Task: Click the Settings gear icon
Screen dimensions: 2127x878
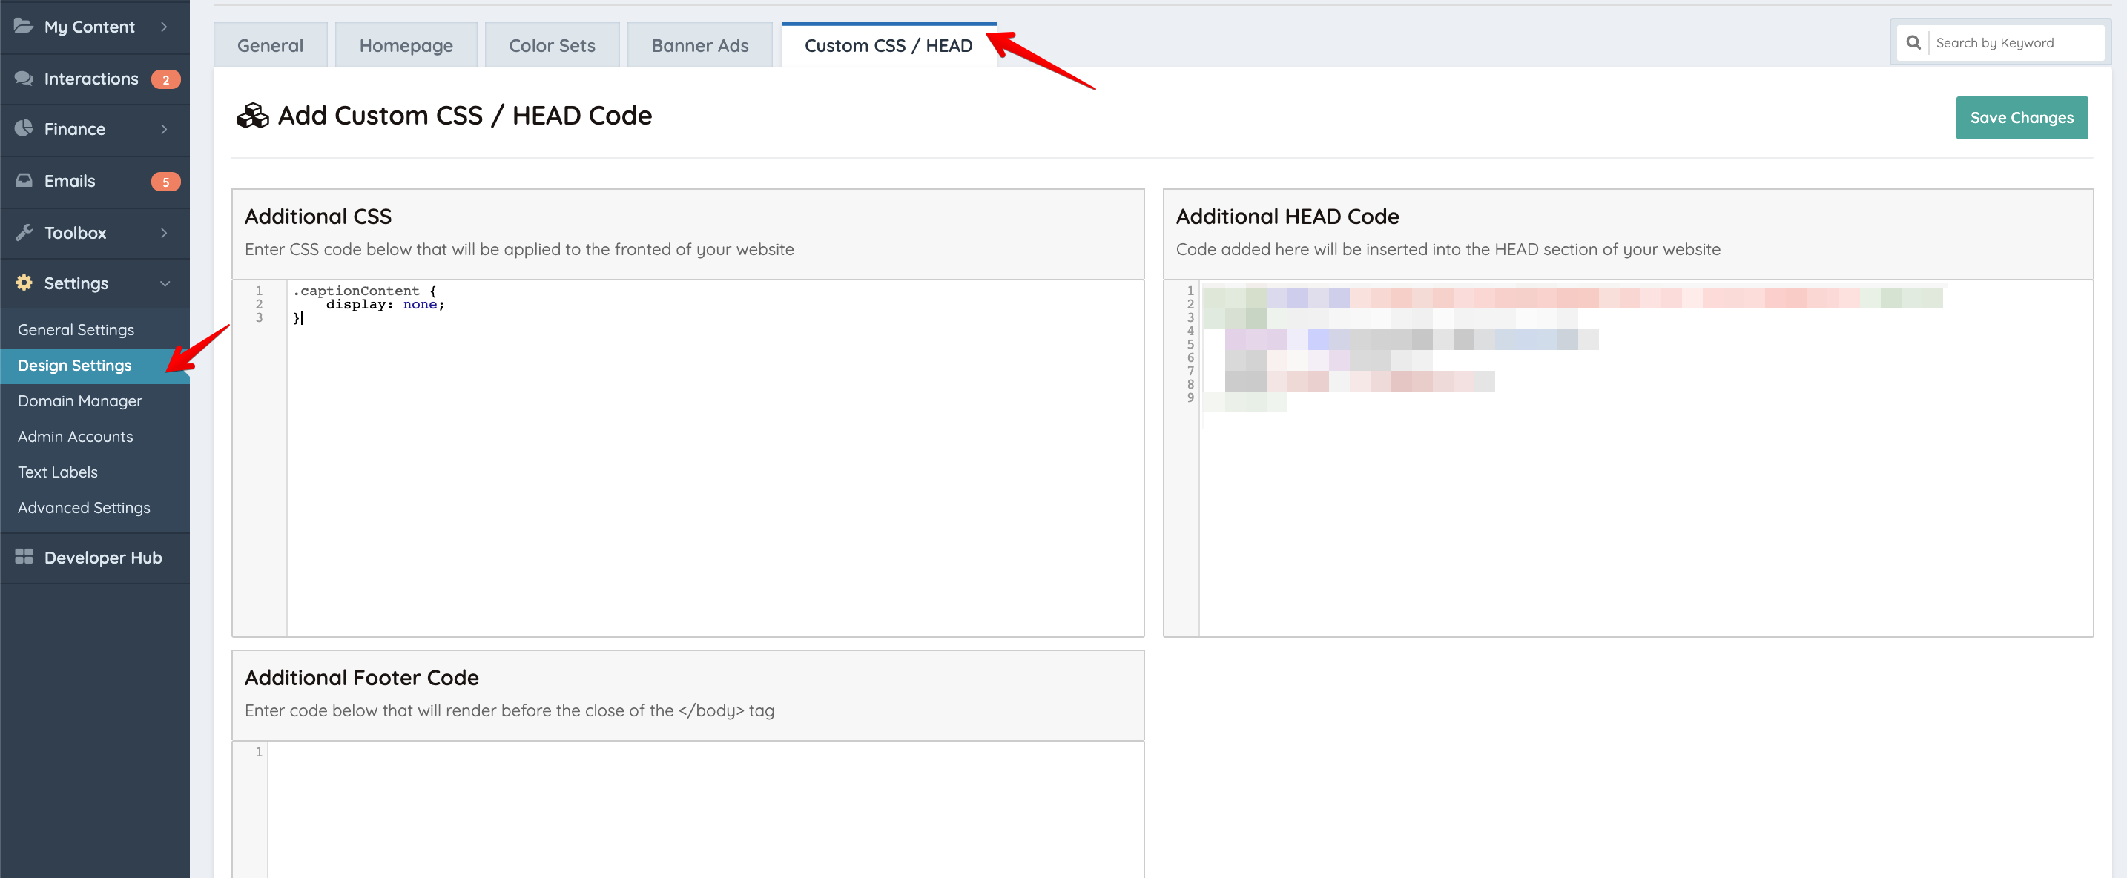Action: (23, 283)
